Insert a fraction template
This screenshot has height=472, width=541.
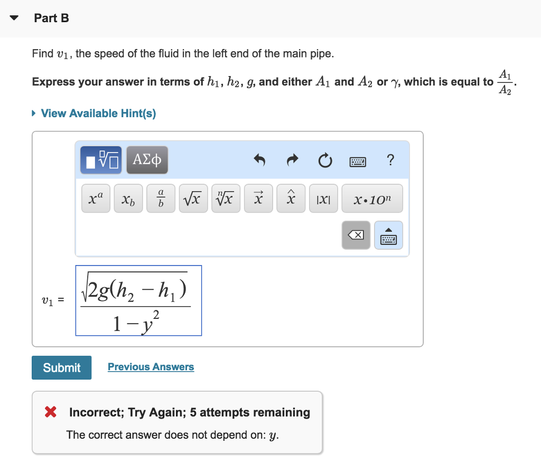click(161, 199)
